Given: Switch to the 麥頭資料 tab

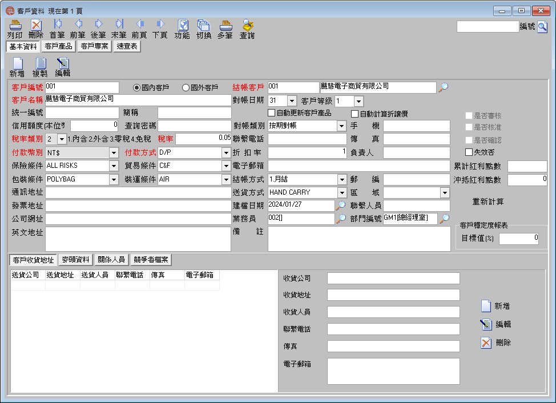Looking at the screenshot, I should point(75,260).
